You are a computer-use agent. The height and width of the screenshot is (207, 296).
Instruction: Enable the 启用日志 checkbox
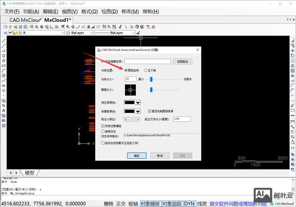(103, 131)
